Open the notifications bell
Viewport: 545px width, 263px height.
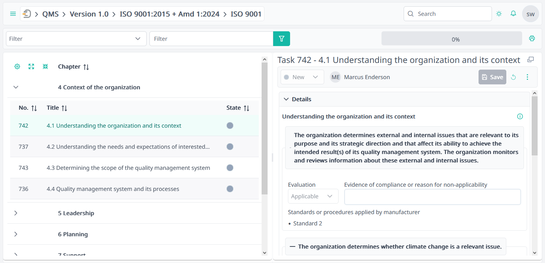pos(513,14)
